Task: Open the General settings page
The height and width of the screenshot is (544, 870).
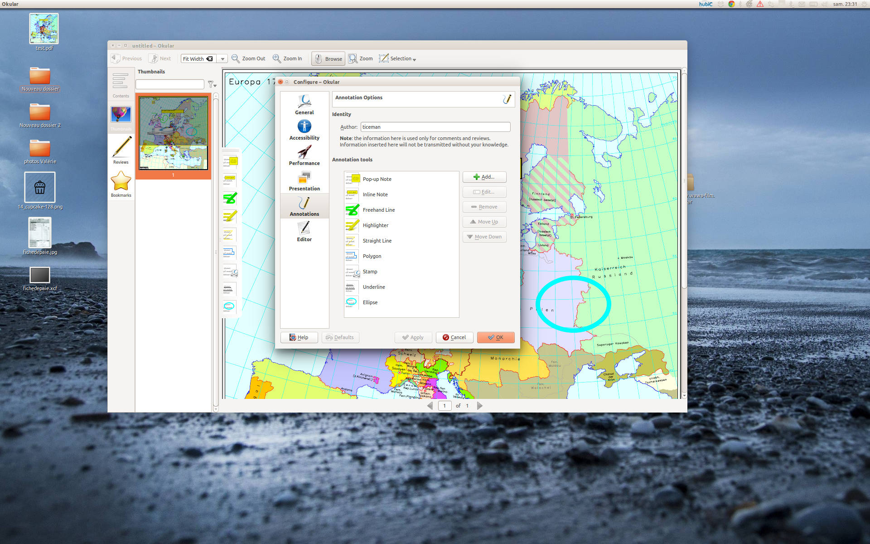Action: (x=304, y=105)
